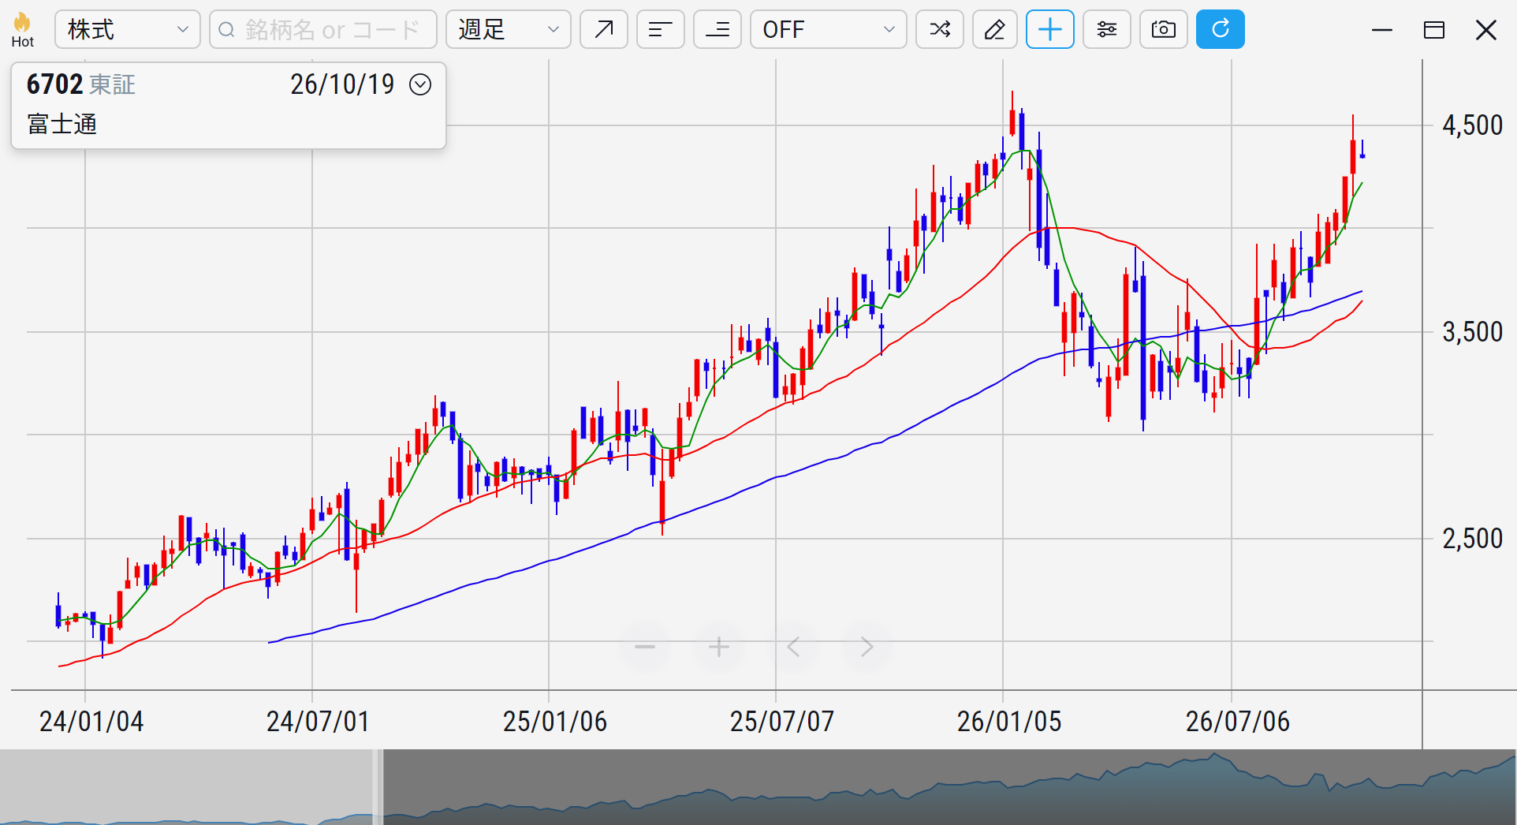Zoom out chart with minus button
1517x825 pixels.
pos(645,648)
